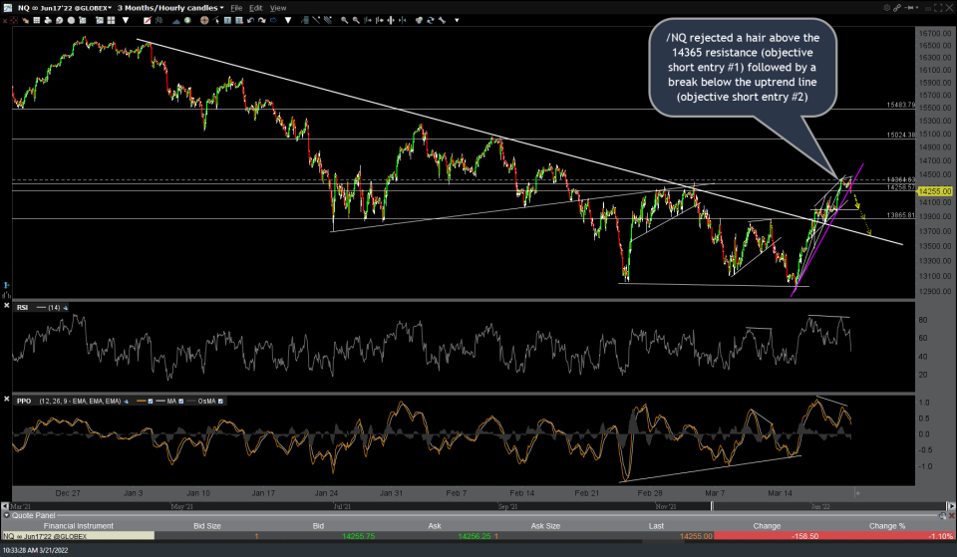Viewport: 957px width, 557px height.
Task: Click the Change % column header
Action: tap(887, 526)
